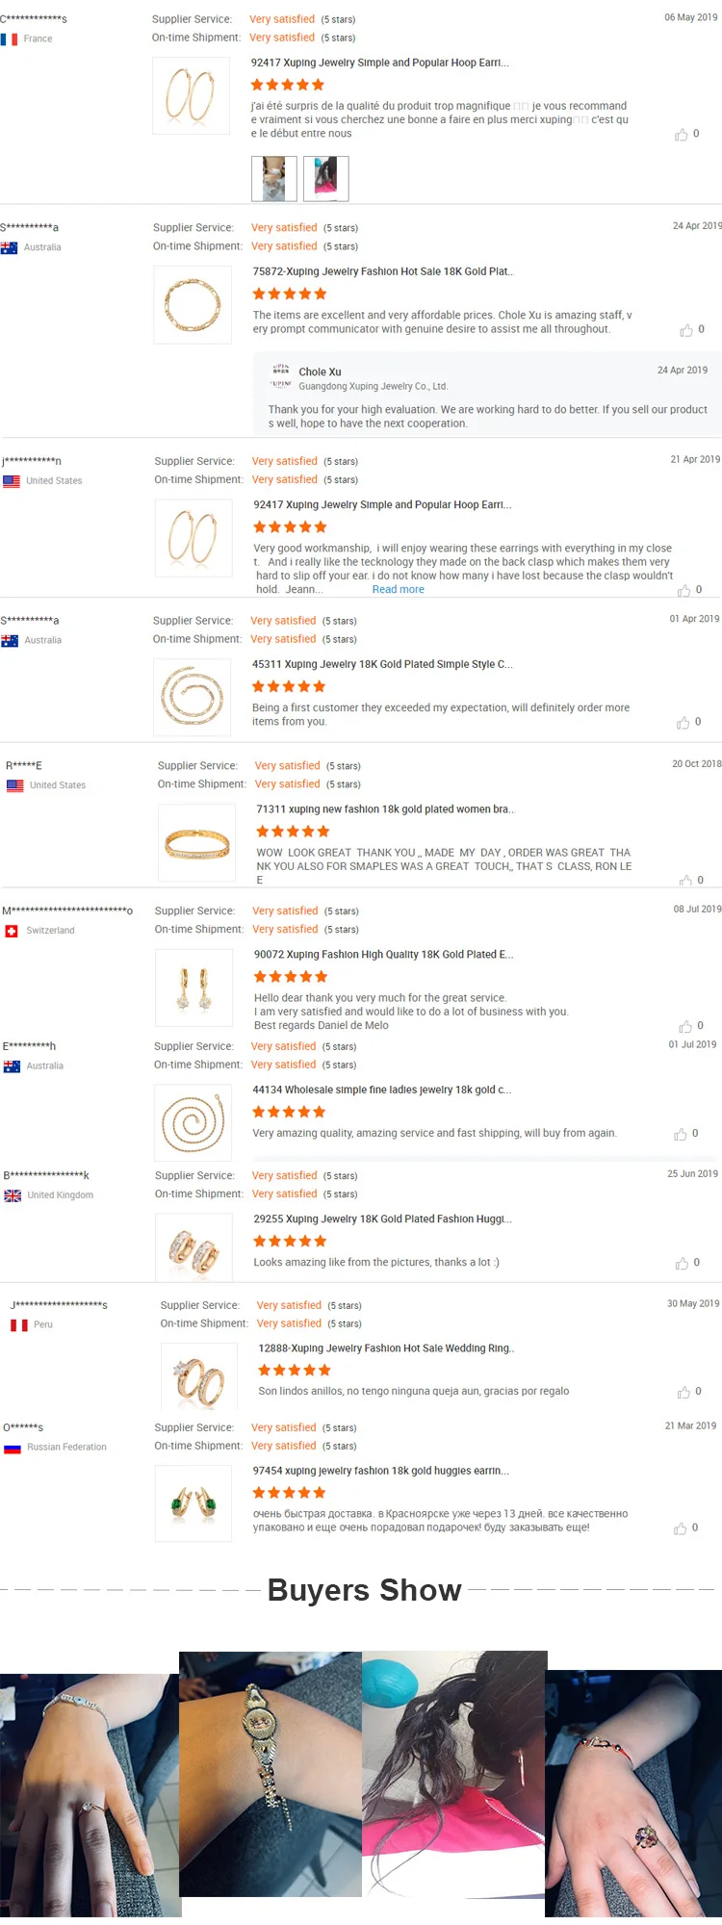Viewport: 722px width, 1925px height.
Task: Like the United Kingdom buyer's review
Action: pyautogui.click(x=683, y=1263)
